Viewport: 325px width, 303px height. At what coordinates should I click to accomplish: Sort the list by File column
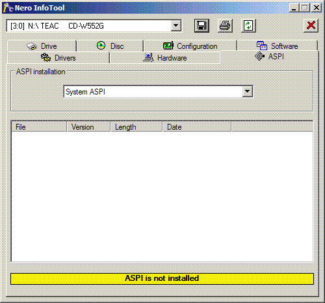click(39, 127)
